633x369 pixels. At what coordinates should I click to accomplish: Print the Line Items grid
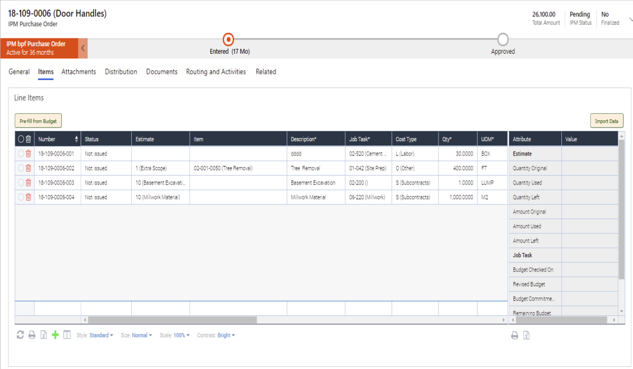(x=32, y=335)
